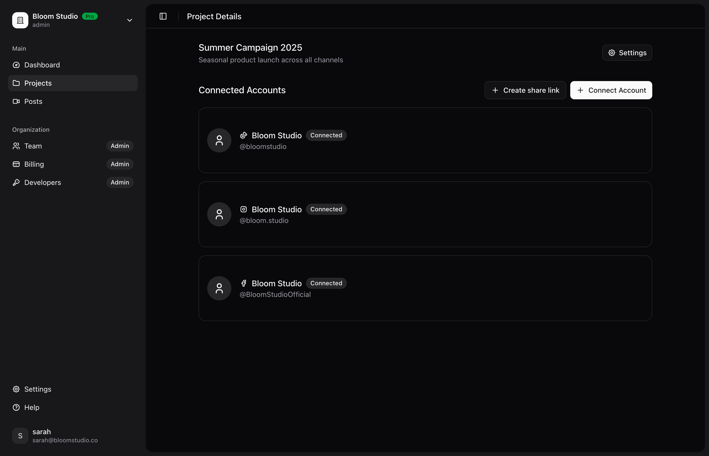Open project Settings
The height and width of the screenshot is (456, 709).
pos(627,53)
